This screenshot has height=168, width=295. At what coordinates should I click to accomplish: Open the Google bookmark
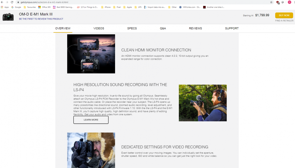(16, 7)
